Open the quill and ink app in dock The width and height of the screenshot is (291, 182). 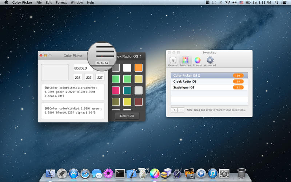[178, 174]
